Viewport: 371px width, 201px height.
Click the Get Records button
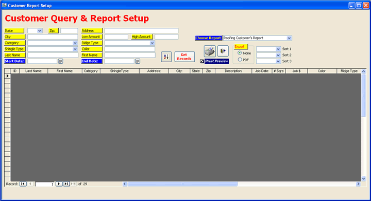[184, 57]
